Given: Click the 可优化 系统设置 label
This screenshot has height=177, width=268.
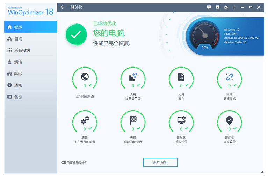Looking at the screenshot, I should 181,140.
